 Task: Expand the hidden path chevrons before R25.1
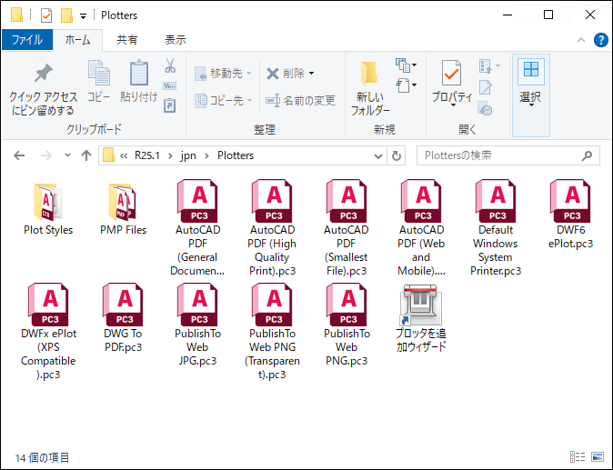point(124,155)
